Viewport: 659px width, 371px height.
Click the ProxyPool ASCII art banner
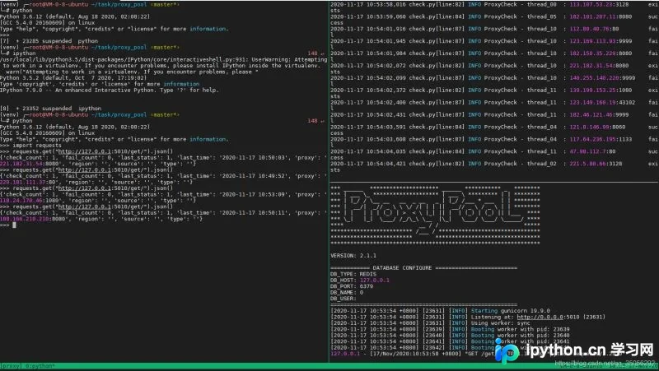[x=435, y=214]
